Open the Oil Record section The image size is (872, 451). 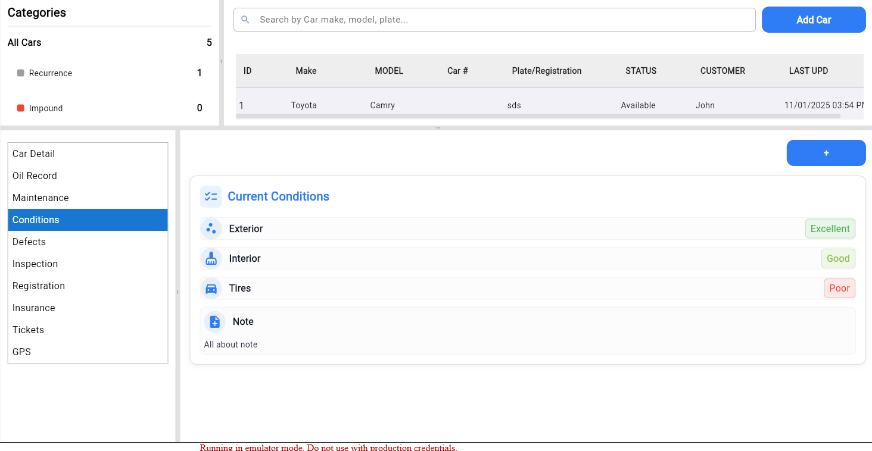point(35,176)
